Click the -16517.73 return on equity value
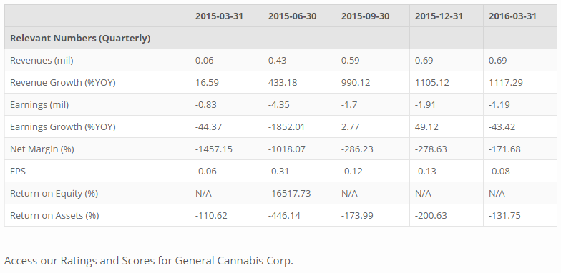 coord(289,193)
